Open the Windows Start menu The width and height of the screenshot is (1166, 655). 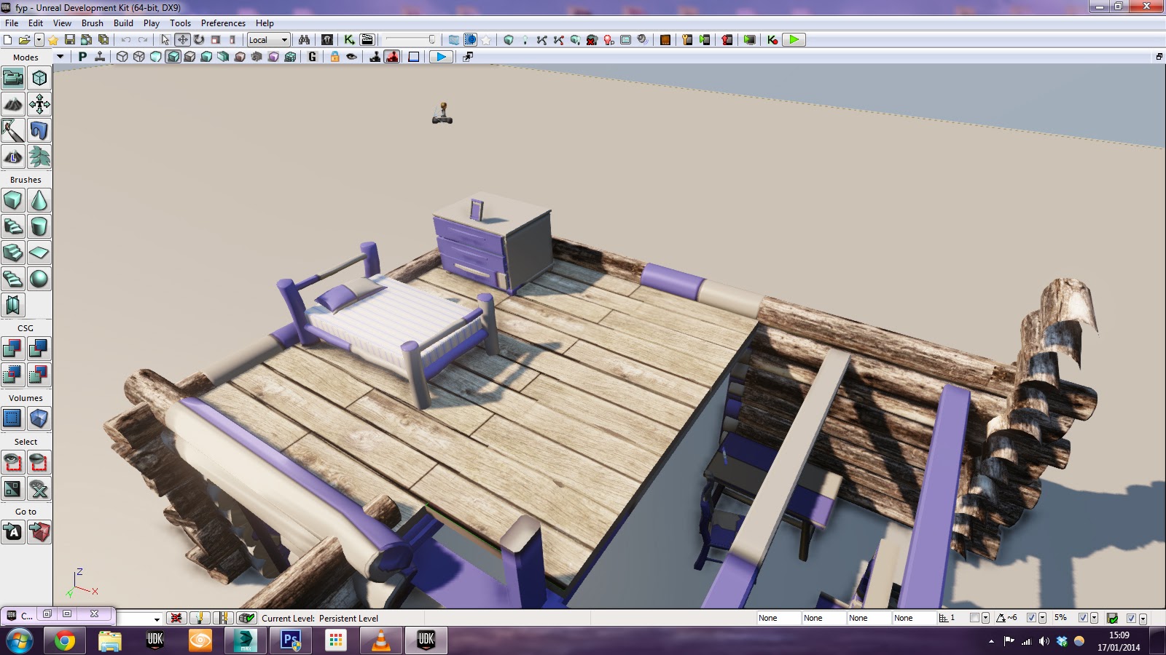pos(20,641)
